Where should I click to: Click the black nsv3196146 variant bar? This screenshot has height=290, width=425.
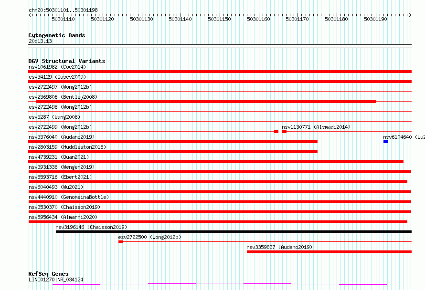pos(234,232)
